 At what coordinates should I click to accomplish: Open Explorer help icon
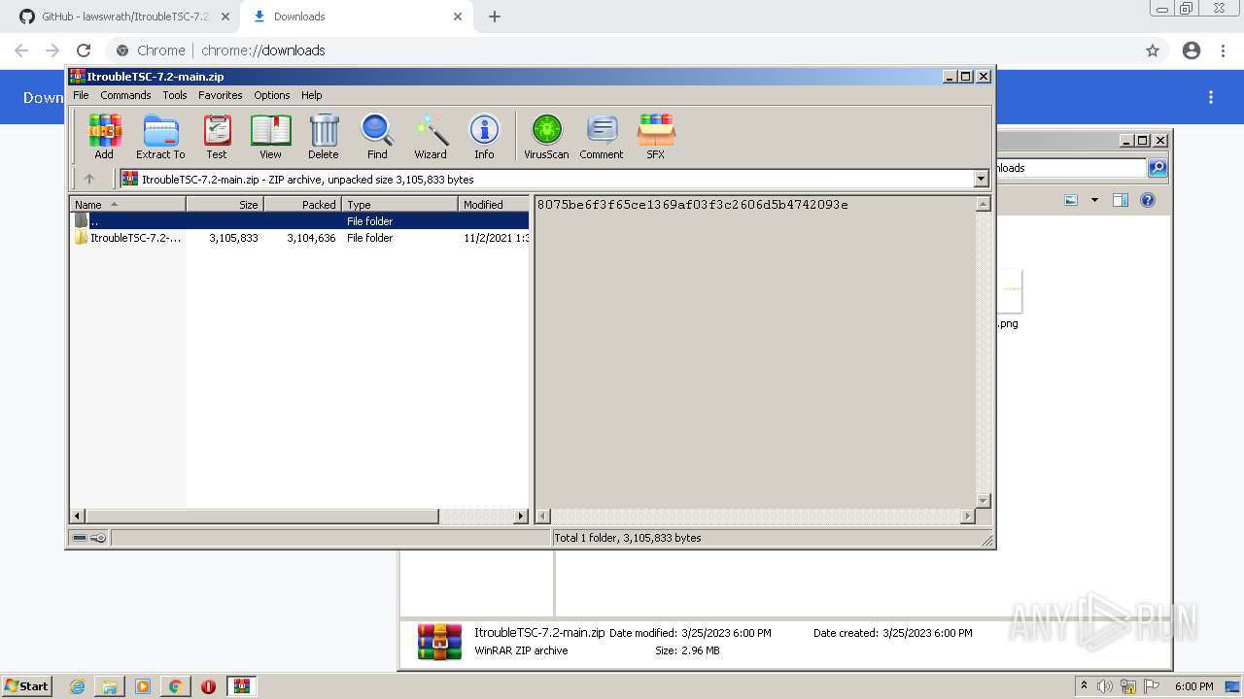1148,200
